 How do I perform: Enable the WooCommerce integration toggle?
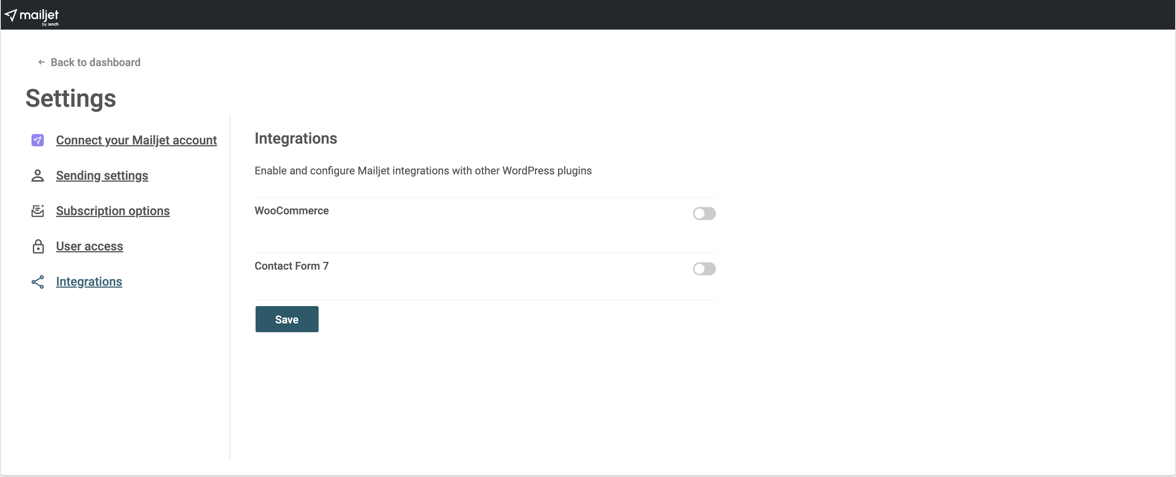[704, 214]
